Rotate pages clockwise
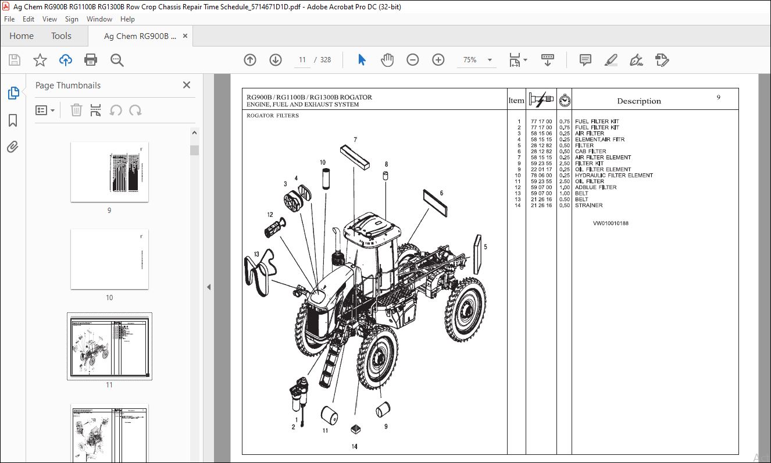Viewport: 771px width, 463px height. tap(135, 110)
